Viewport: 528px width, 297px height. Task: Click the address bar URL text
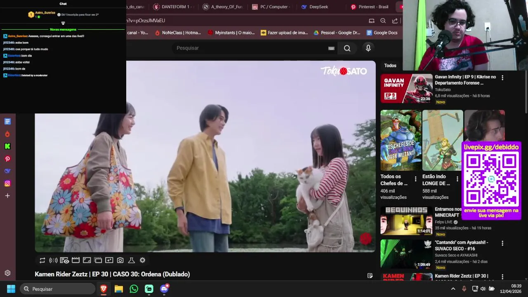pos(146,21)
